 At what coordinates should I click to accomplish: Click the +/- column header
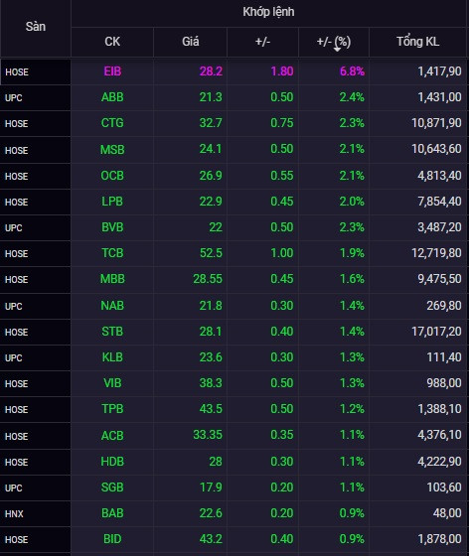262,42
